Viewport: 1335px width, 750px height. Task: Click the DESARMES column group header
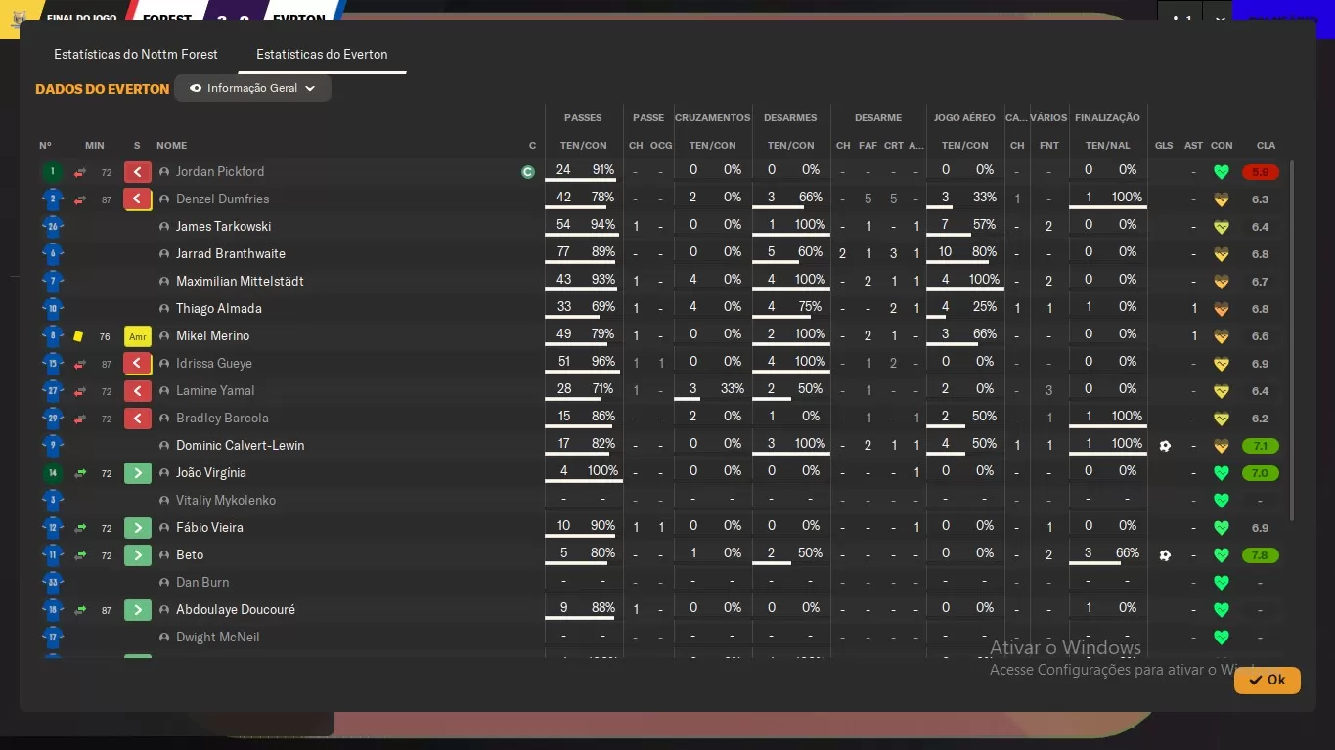(790, 118)
